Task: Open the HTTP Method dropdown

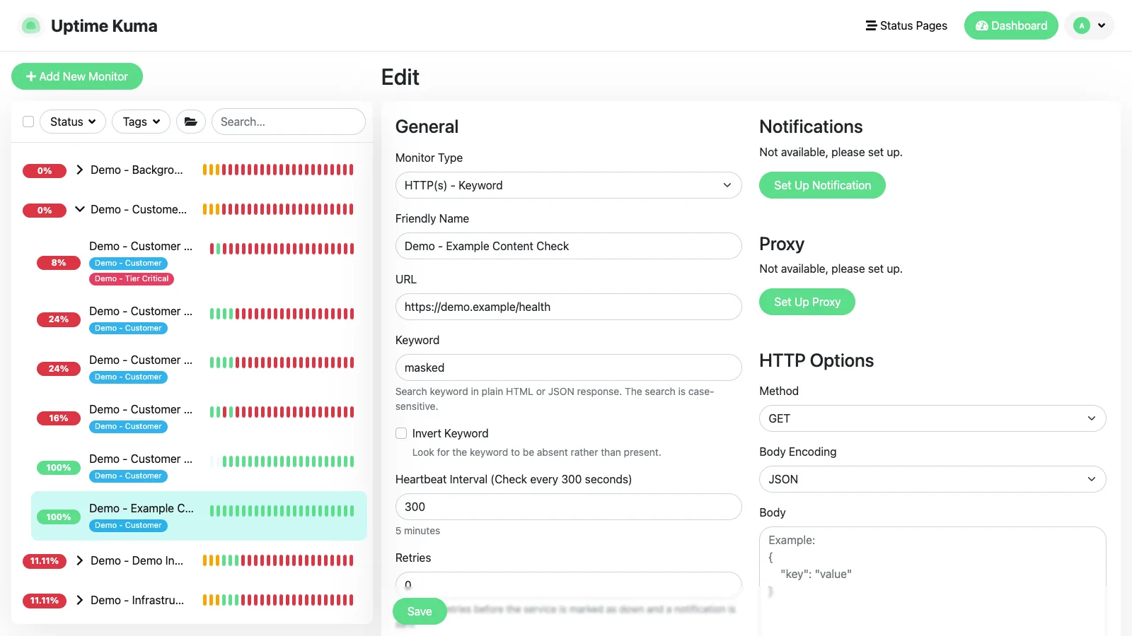Action: point(932,418)
